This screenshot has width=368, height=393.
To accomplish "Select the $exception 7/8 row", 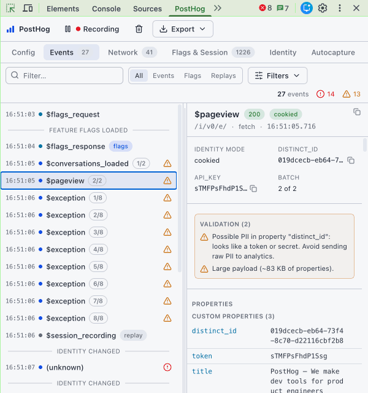I will 89,301.
